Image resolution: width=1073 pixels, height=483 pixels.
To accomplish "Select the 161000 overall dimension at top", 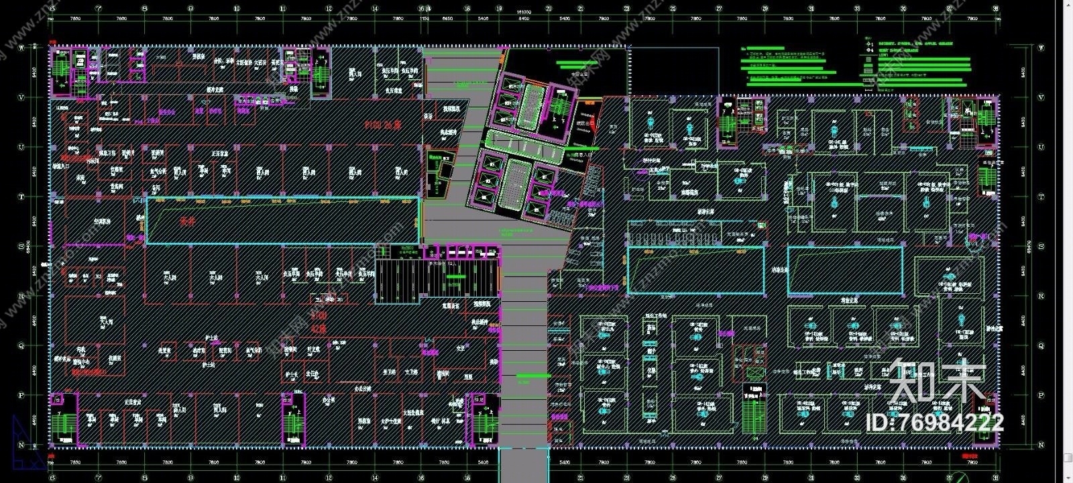I will tap(524, 11).
